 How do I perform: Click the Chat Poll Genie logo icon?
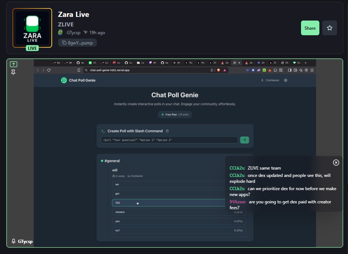tap(64, 80)
